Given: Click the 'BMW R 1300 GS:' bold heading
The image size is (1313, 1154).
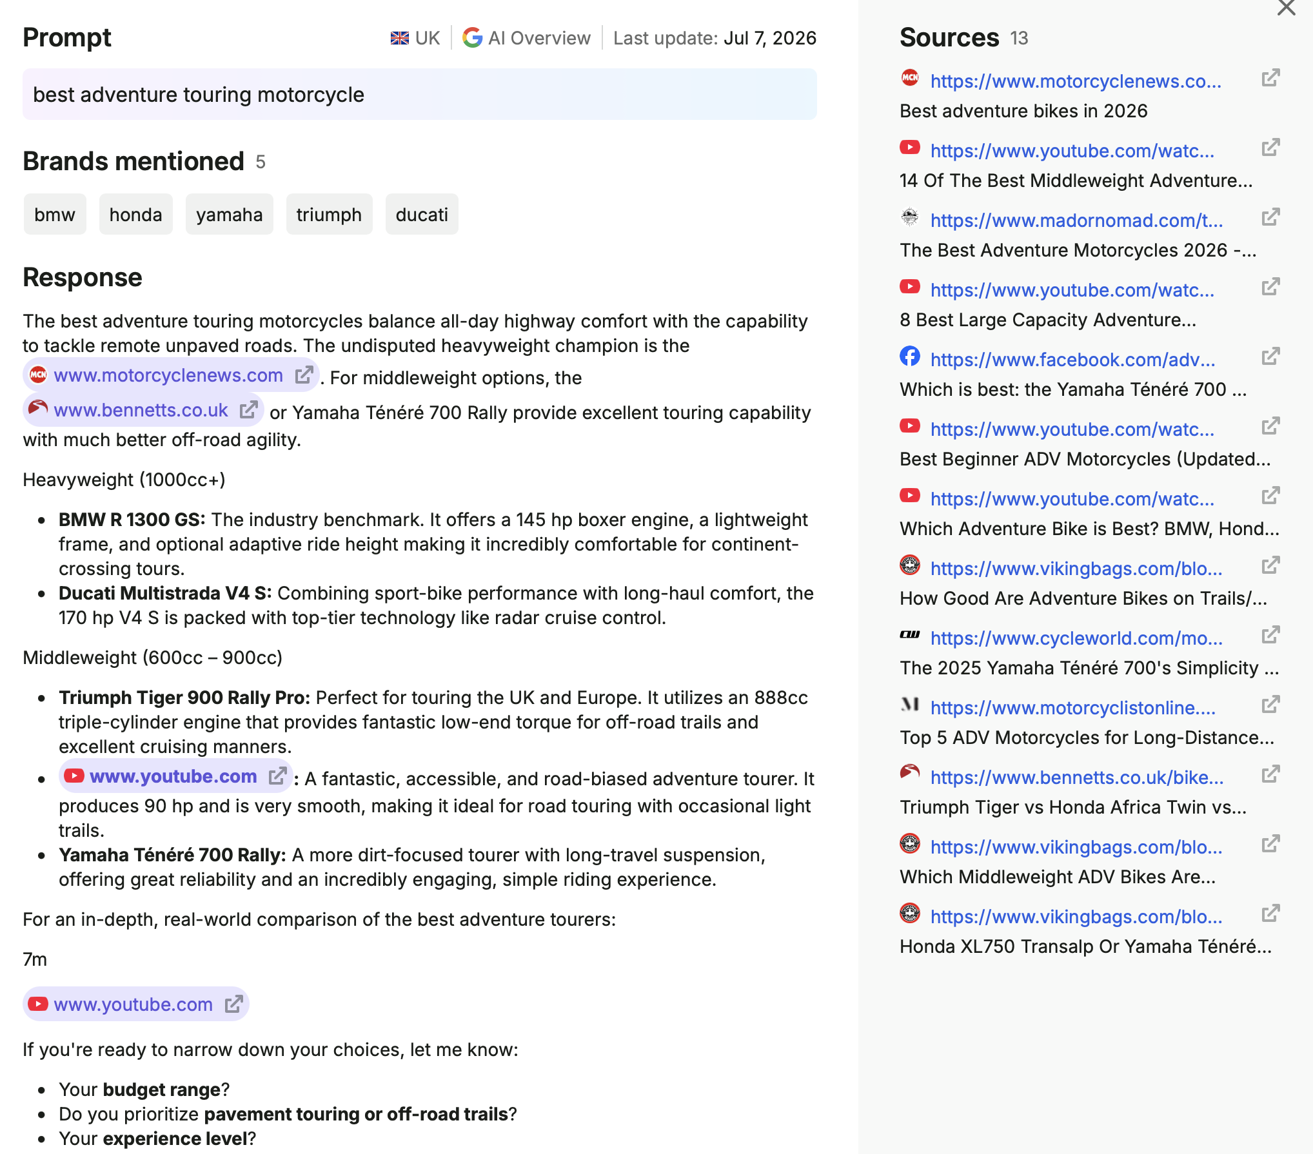Looking at the screenshot, I should point(132,520).
